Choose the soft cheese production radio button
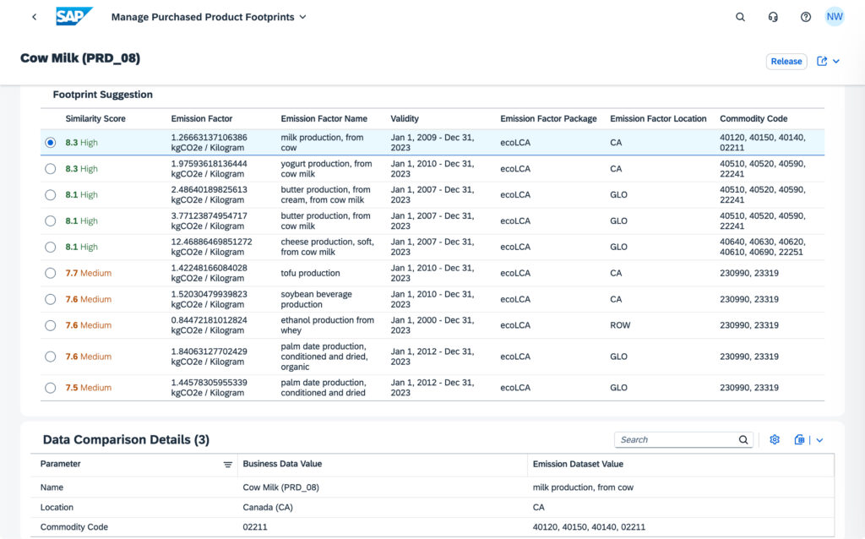Viewport: 865px width, 539px height. tap(50, 247)
